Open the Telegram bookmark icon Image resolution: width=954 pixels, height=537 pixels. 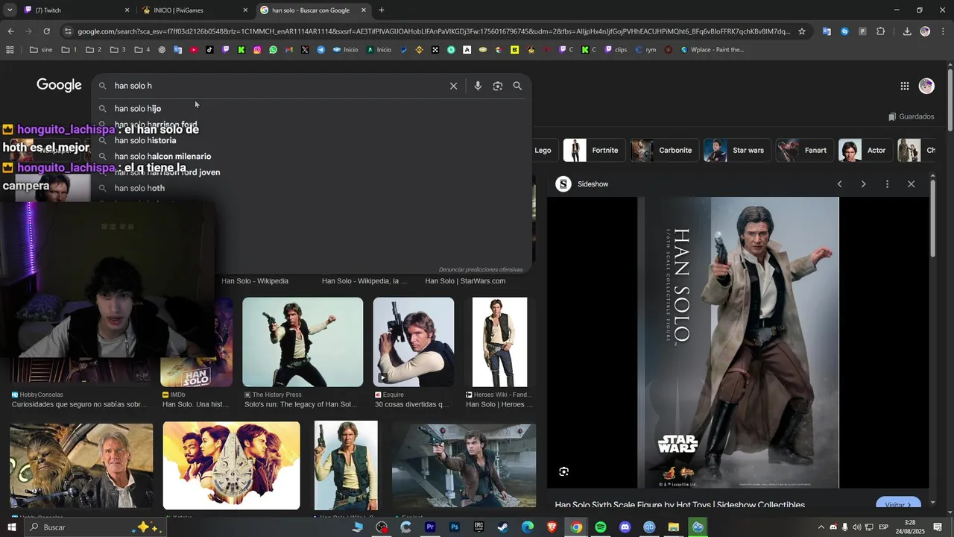[321, 50]
